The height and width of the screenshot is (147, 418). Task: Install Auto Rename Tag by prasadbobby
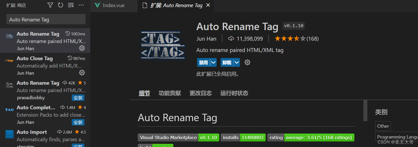pyautogui.click(x=78, y=98)
